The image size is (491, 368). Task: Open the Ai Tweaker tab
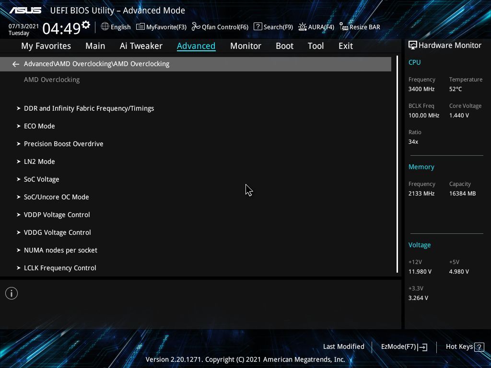[x=141, y=46]
